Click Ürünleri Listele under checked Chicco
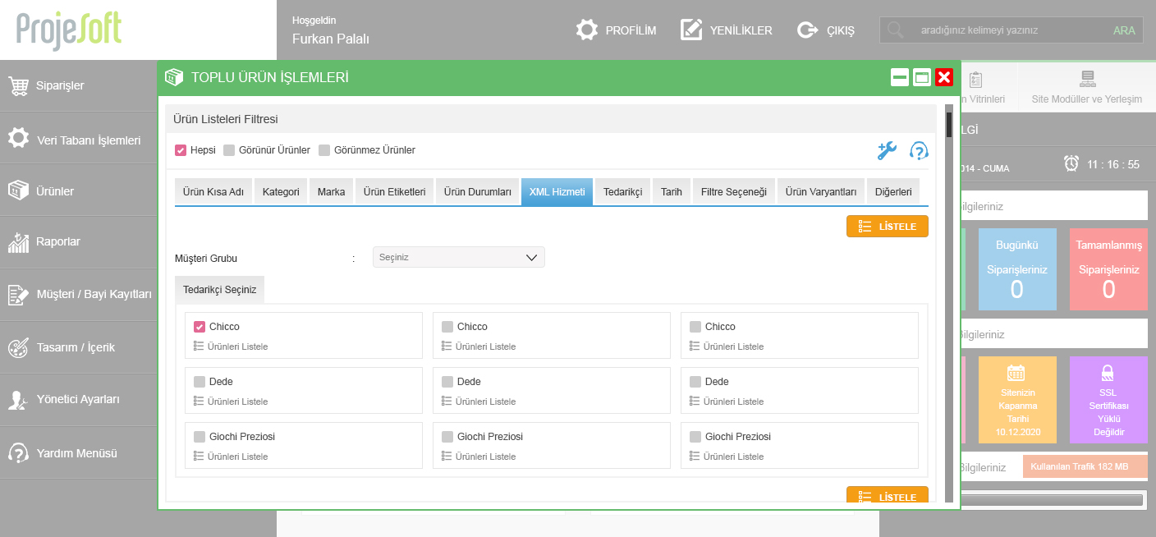This screenshot has height=537, width=1156. tap(236, 347)
